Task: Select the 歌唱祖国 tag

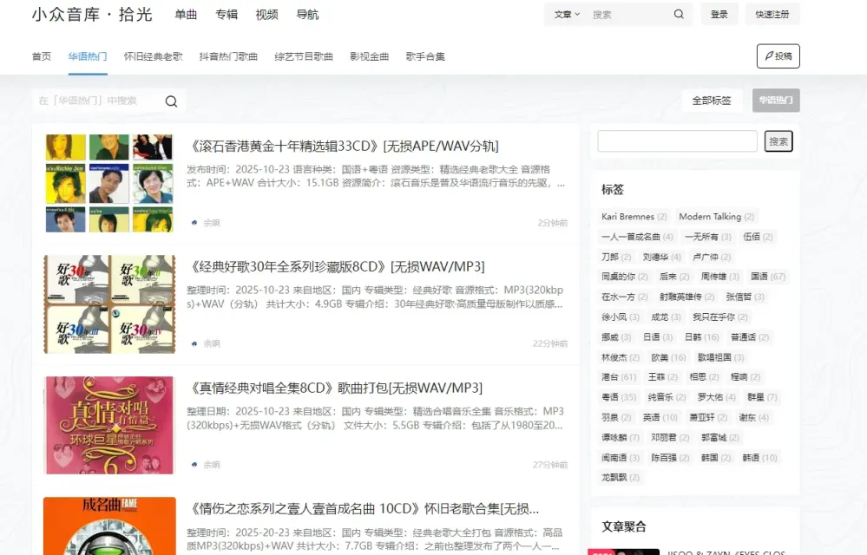Action: (x=720, y=357)
